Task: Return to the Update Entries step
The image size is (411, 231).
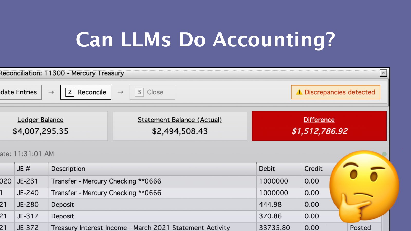Action: tap(20, 92)
